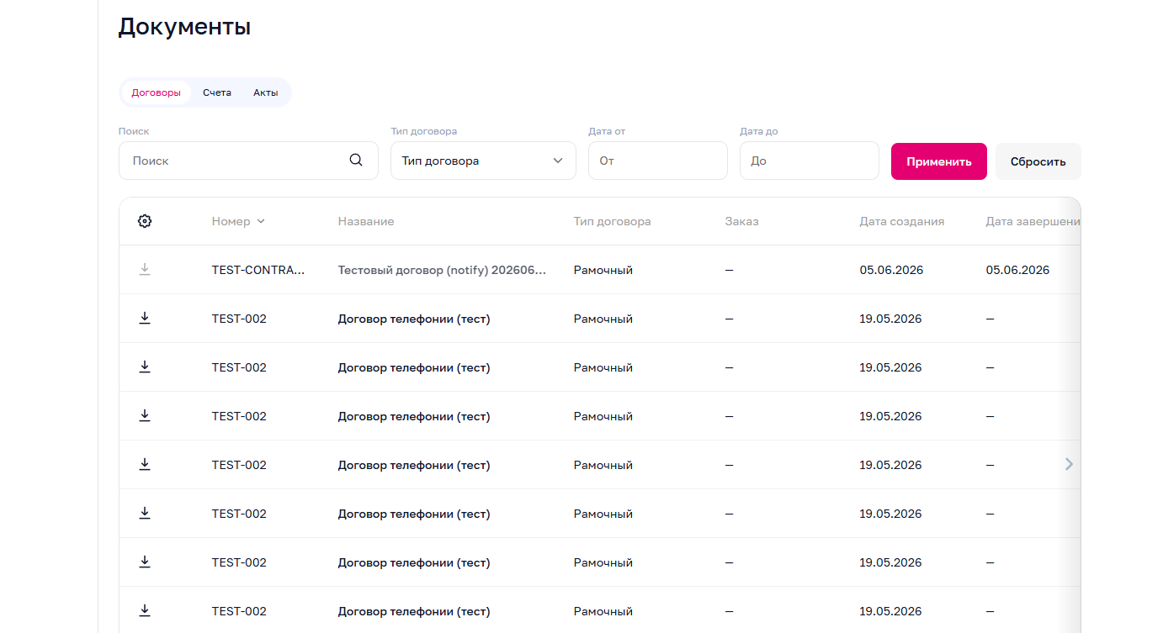The height and width of the screenshot is (633, 1163).
Task: Expand the Тип договора dropdown filter
Action: (x=483, y=161)
